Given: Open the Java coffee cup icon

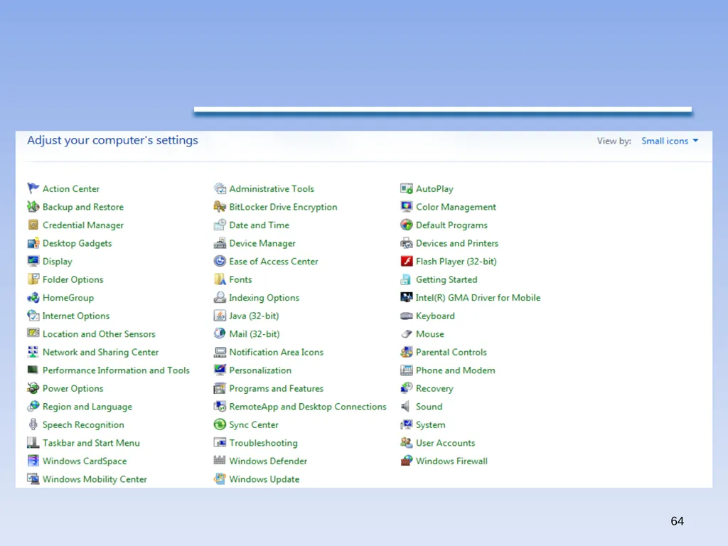Looking at the screenshot, I should 220,316.
